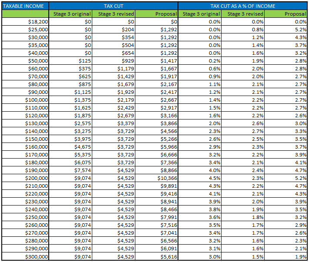Select the $100,000 taxable income cell
Screen dimensions: 309x262
[x=25, y=100]
